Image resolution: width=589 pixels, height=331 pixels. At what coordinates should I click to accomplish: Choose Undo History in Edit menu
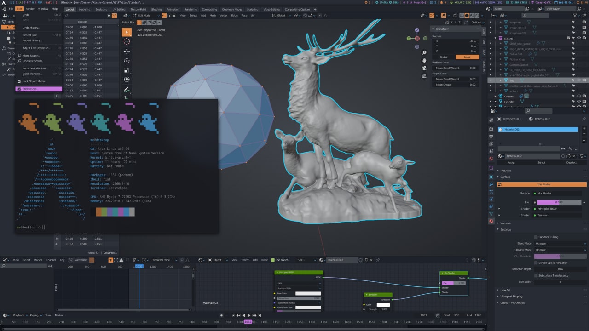coord(39,28)
